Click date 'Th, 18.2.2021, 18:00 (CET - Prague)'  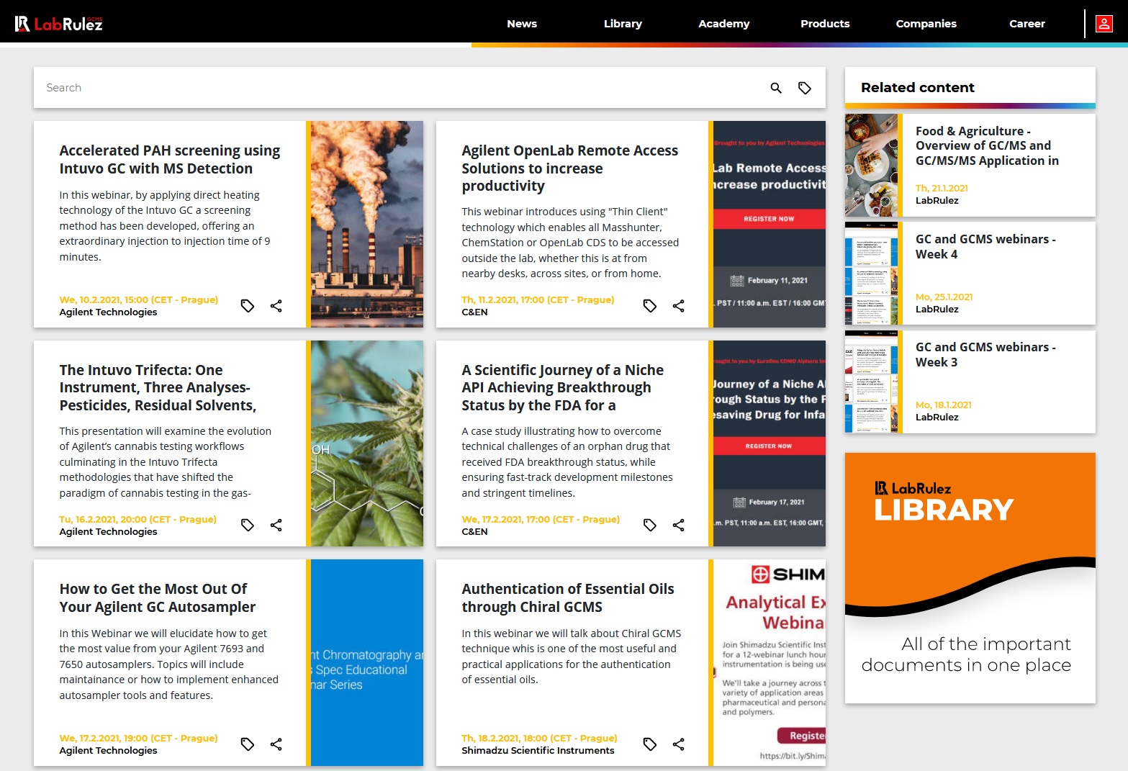click(539, 738)
